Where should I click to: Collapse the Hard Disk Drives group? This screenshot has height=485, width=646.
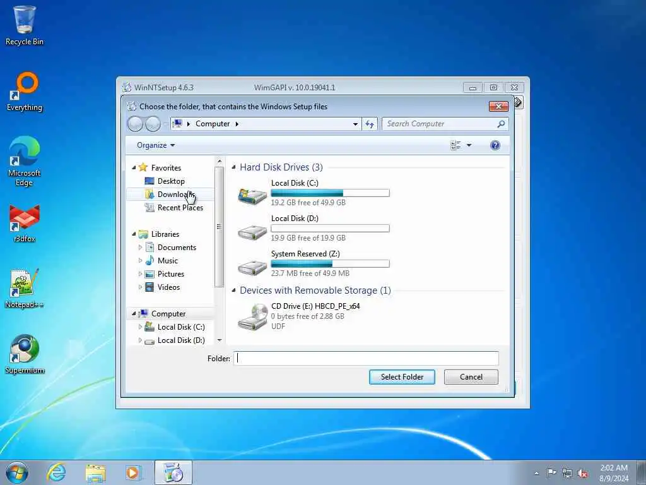[x=233, y=167]
